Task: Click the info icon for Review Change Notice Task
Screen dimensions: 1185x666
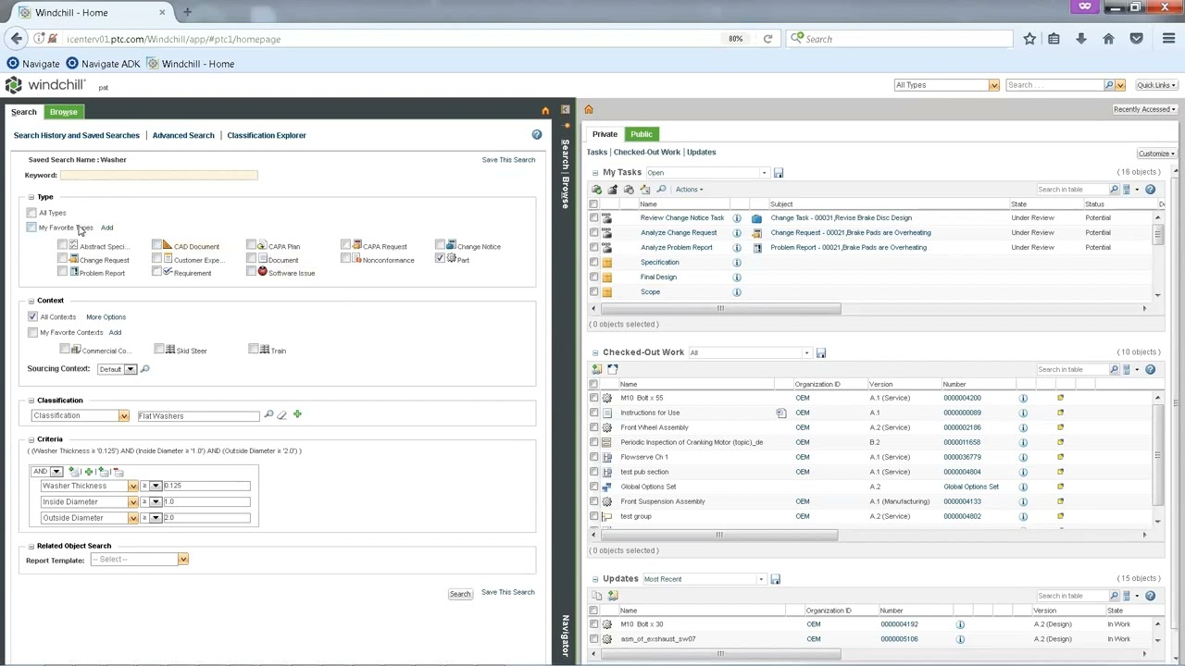Action: 737,218
